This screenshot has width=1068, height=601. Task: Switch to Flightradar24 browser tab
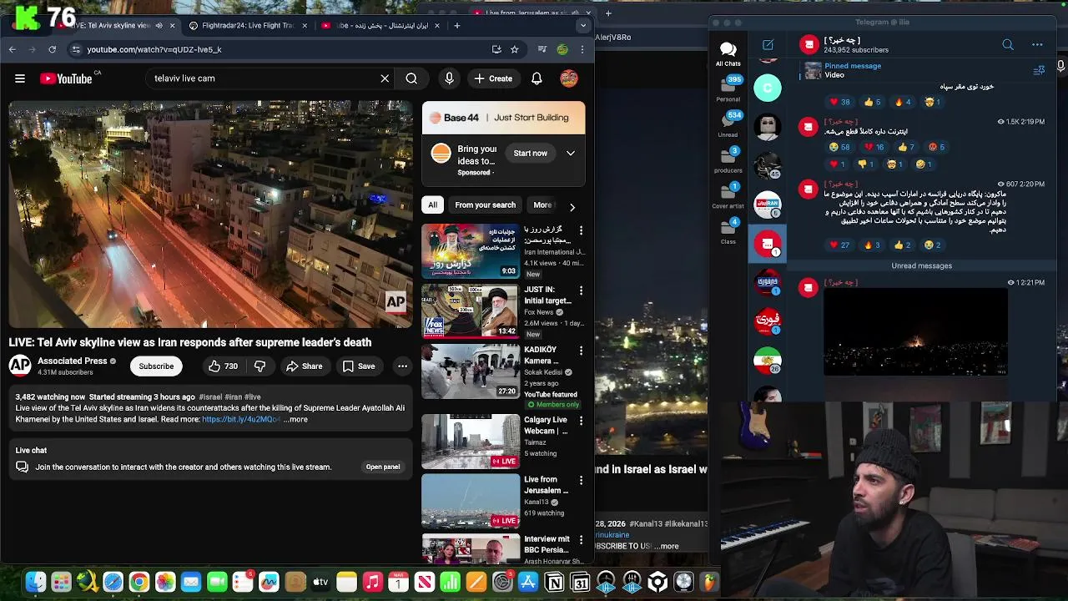point(248,26)
